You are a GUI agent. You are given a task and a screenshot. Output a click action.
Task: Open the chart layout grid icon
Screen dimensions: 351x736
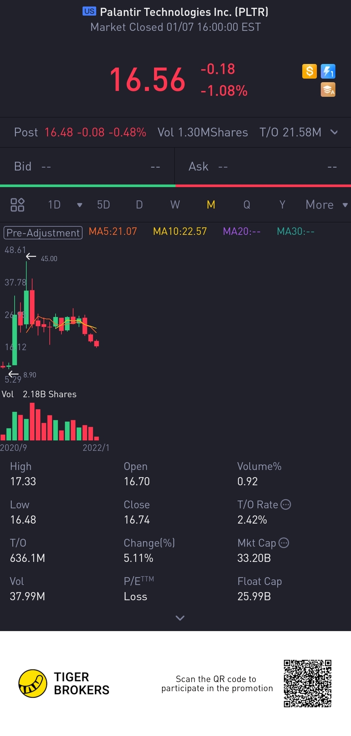click(18, 205)
